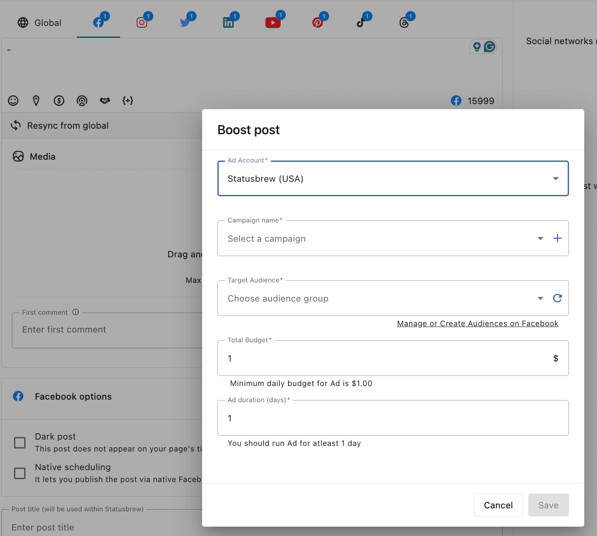Screen dimensions: 597x536
Task: Click the Enter first comment field
Action: [x=107, y=330]
